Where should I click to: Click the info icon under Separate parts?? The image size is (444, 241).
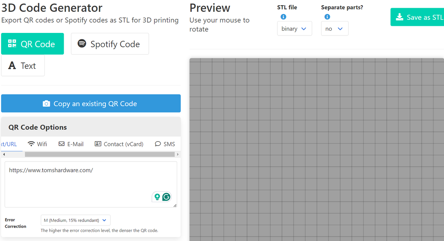tap(327, 17)
